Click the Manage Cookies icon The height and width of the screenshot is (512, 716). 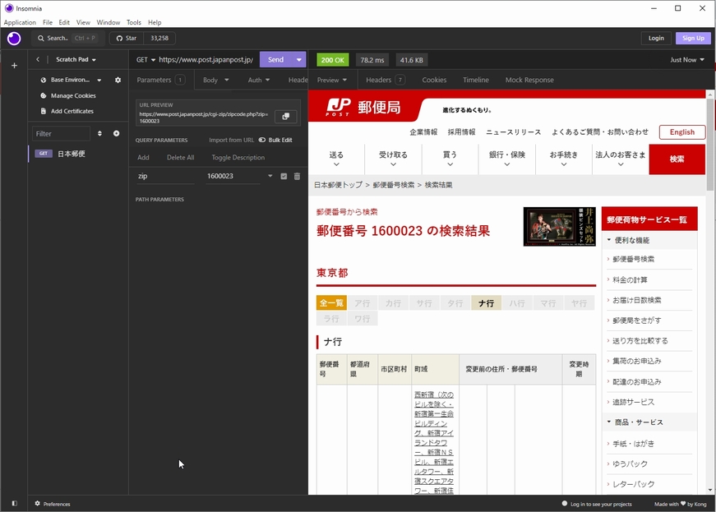[x=44, y=95]
